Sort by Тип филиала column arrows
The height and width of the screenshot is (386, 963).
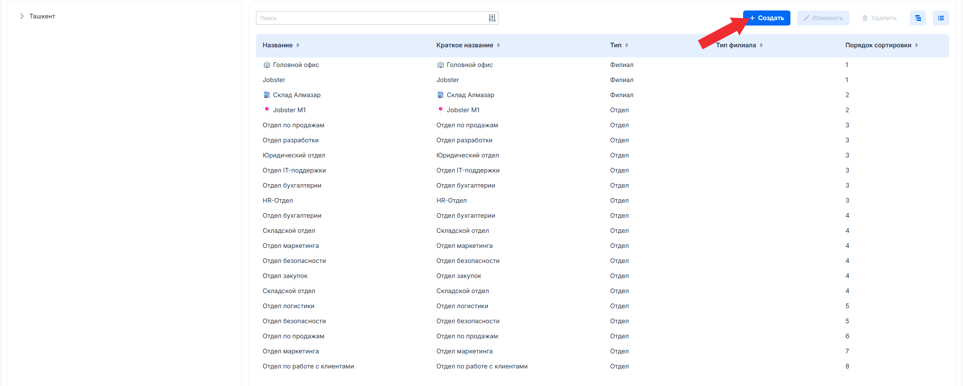[x=761, y=45]
